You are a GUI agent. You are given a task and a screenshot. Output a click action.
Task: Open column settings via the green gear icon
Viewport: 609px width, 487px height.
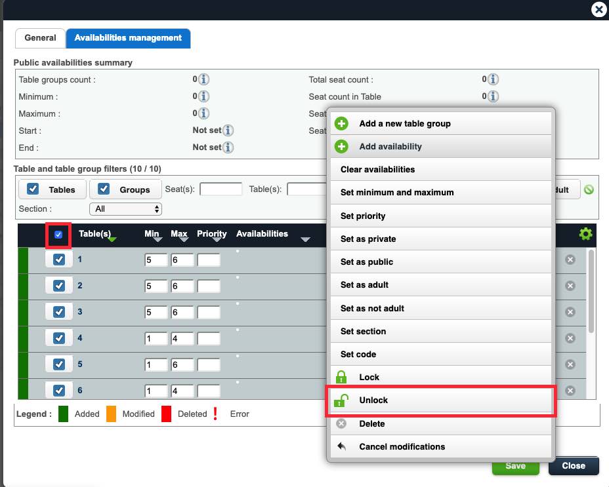point(585,233)
